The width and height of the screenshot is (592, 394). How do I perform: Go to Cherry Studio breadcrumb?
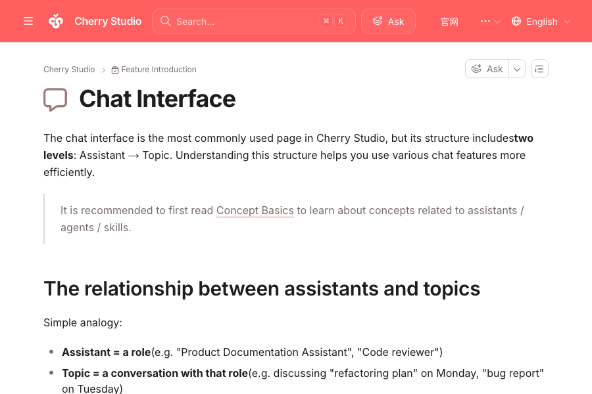click(69, 70)
